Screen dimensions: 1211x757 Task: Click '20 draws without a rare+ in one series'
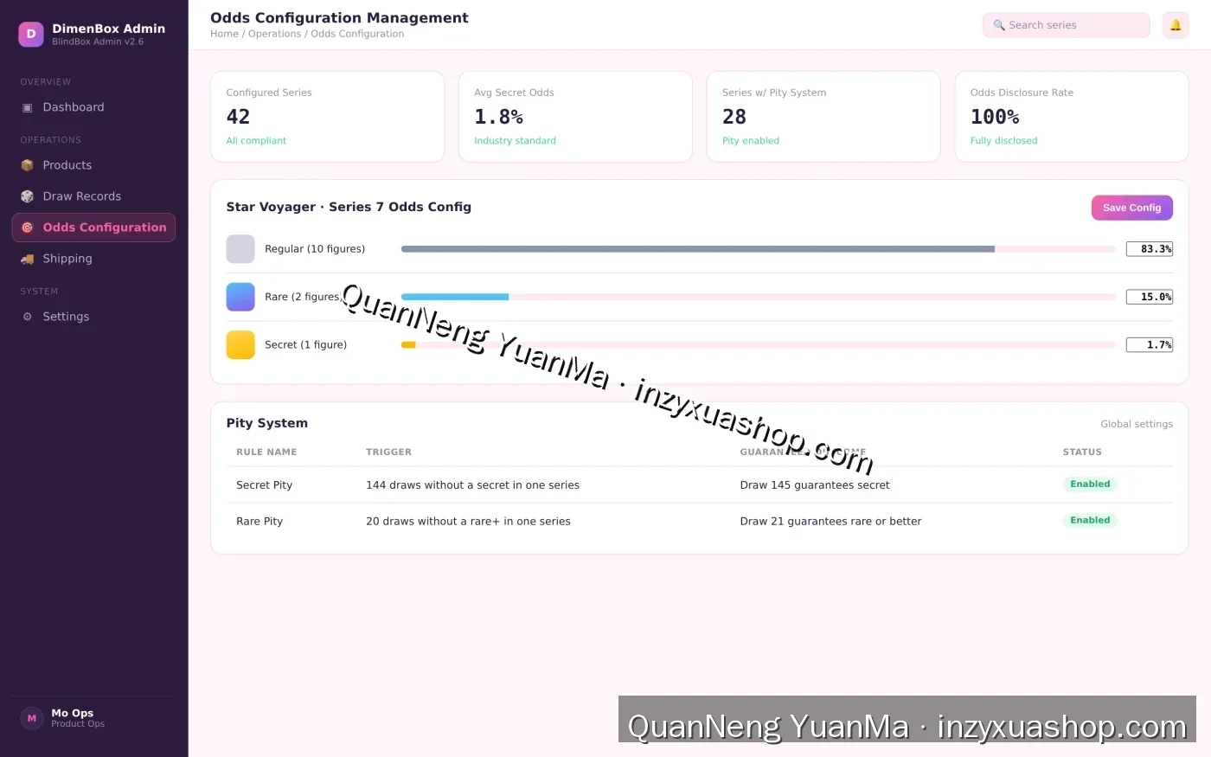coord(468,522)
